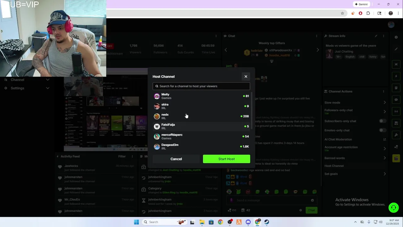Open Chrome three-dot menu
Image resolution: width=403 pixels, height=227 pixels.
click(398, 13)
